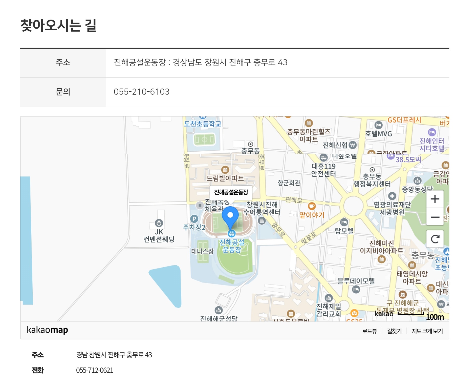Click the 진해제일감리교회 church icon
458x387 pixels.
(x=329, y=298)
